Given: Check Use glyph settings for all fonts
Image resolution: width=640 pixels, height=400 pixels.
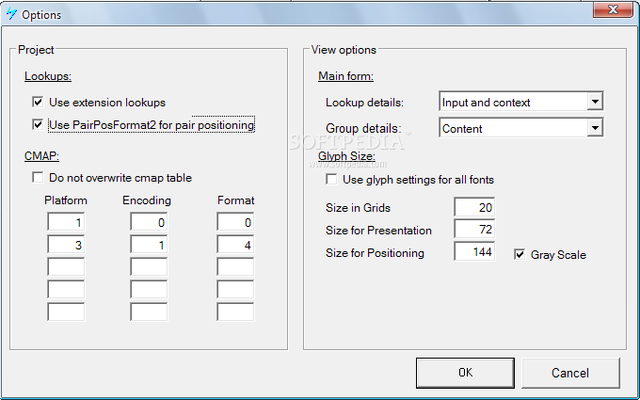Looking at the screenshot, I should tap(331, 179).
